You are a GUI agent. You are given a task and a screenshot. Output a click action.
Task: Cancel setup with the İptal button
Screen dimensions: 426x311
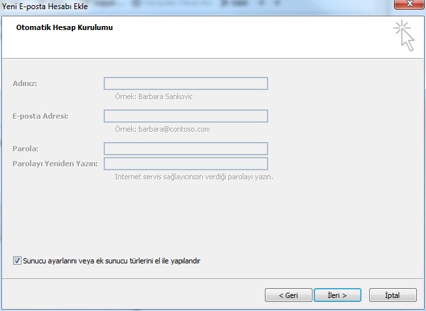click(393, 295)
